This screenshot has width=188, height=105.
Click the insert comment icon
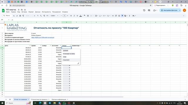pyautogui.click(x=116, y=16)
